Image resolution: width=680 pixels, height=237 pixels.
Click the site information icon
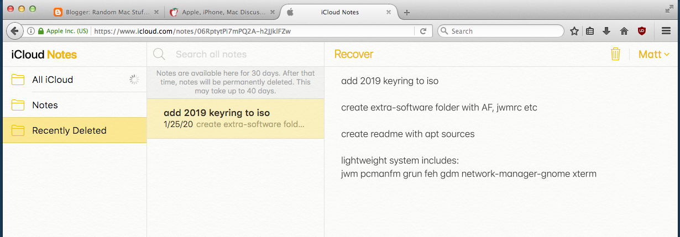(31, 31)
